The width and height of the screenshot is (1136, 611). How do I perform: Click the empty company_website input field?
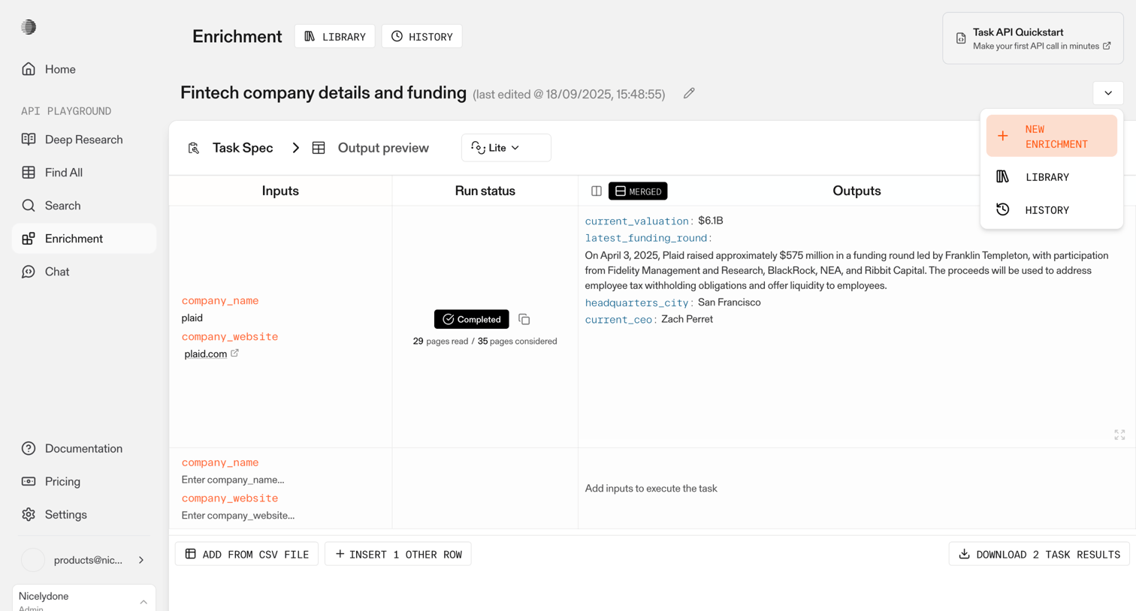(238, 516)
